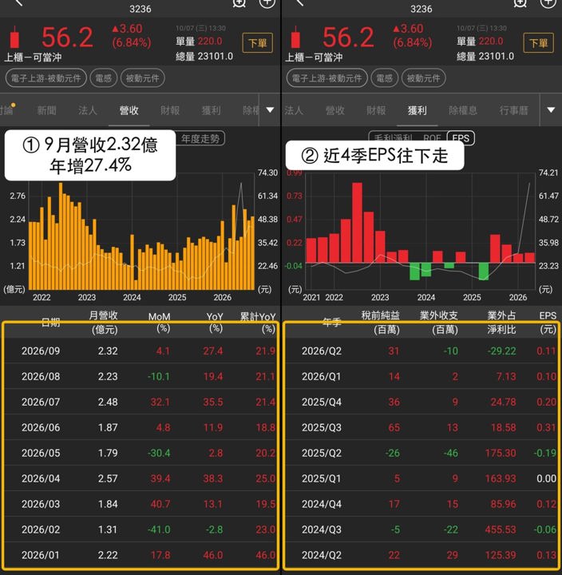Select the 2025/Q2 earnings row
Screen dimensions: 562x575
click(x=421, y=453)
